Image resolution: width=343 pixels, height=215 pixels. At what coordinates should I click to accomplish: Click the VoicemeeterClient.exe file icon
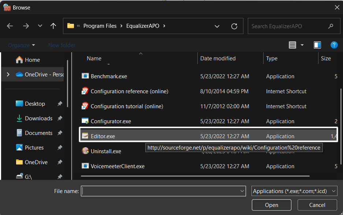[x=85, y=166]
